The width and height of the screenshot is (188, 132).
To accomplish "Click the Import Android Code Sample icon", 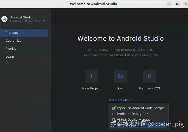I will (x=114, y=108).
